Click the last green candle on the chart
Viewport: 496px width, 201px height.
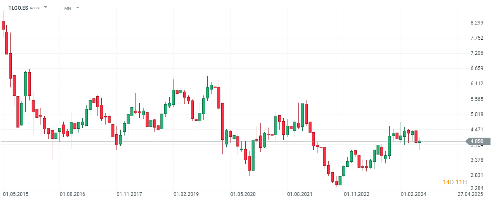(x=420, y=142)
